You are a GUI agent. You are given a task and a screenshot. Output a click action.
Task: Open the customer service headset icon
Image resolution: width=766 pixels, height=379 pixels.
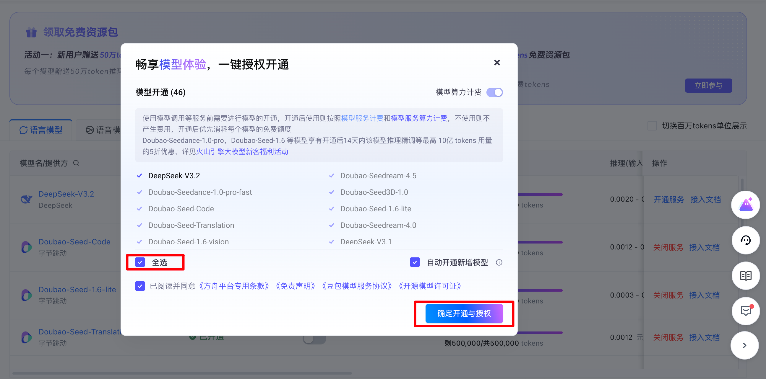click(x=746, y=240)
